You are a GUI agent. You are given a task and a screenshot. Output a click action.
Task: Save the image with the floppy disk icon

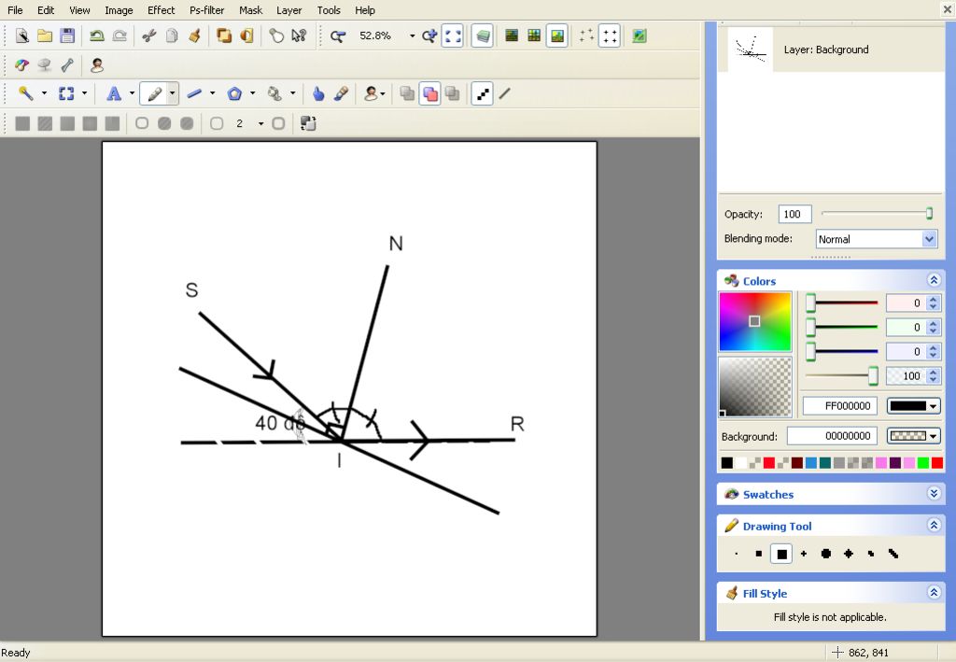tap(67, 36)
